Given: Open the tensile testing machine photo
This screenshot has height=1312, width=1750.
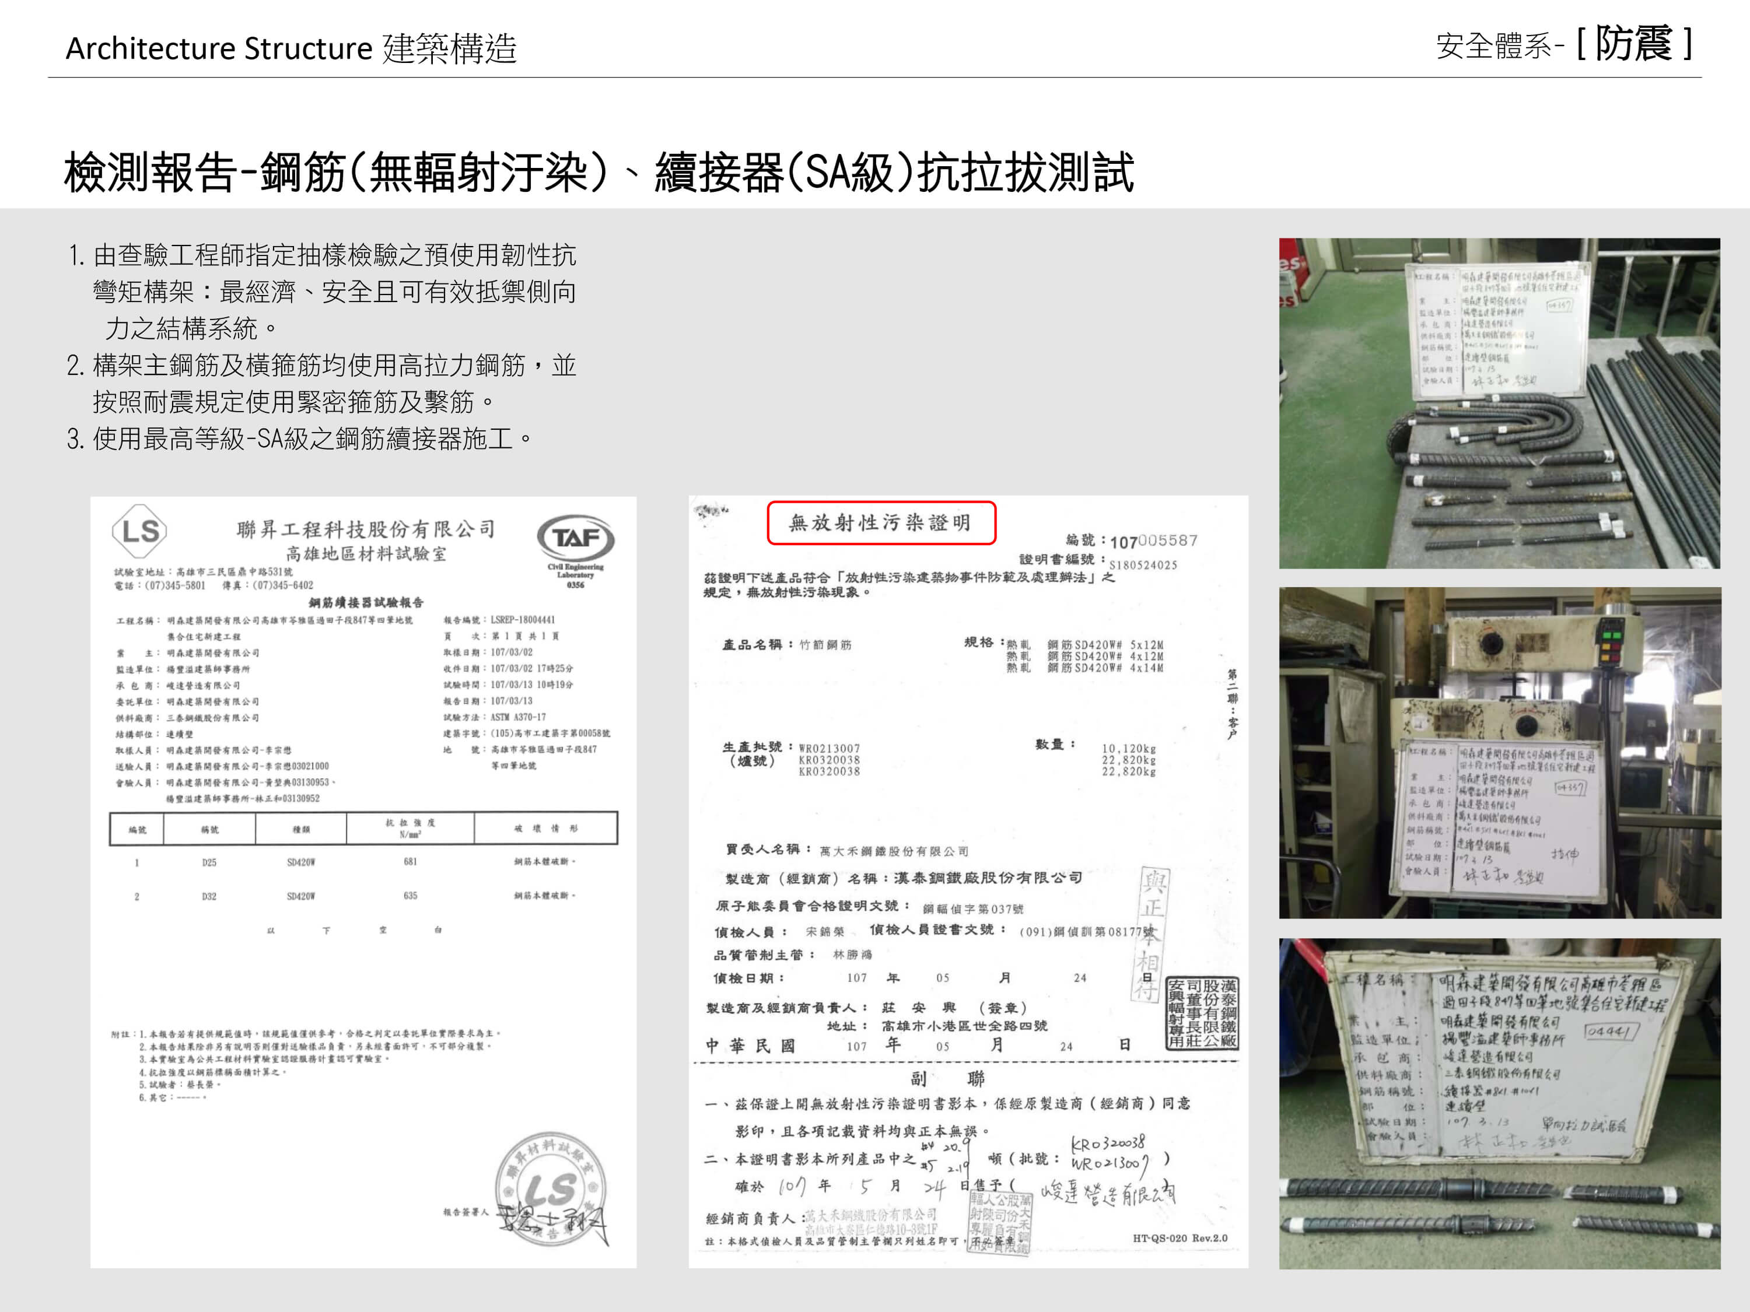Looking at the screenshot, I should coord(1499,752).
